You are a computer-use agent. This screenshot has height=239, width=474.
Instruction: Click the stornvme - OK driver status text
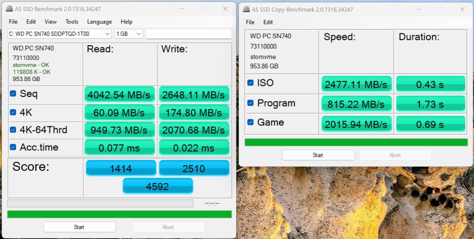click(x=31, y=65)
